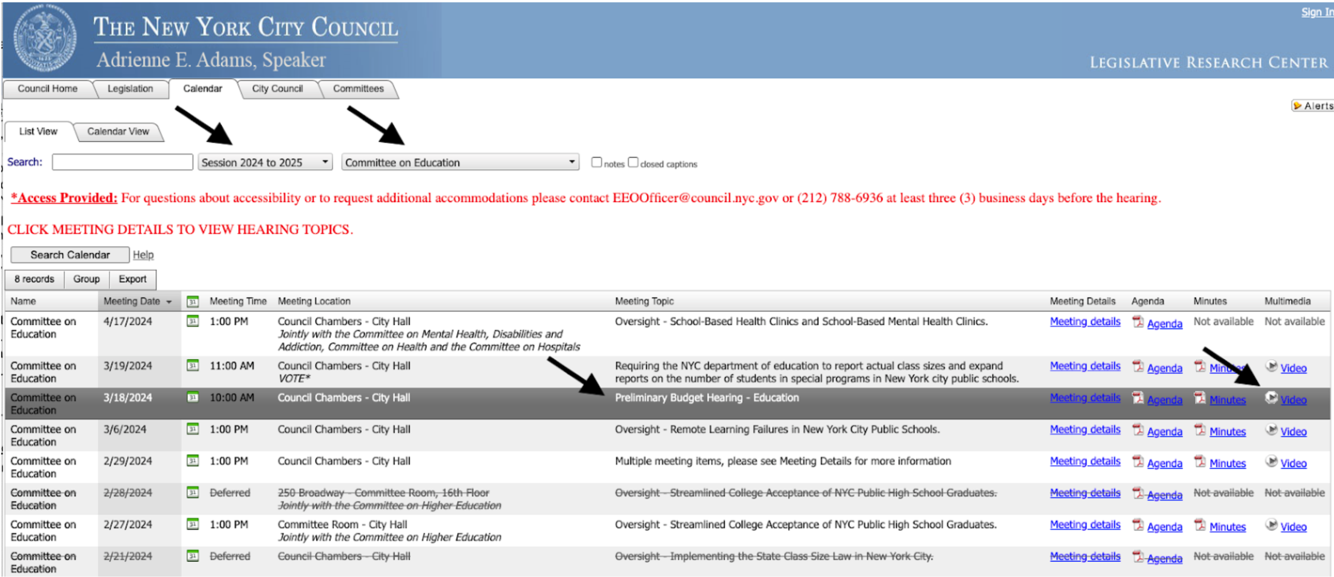Click the Group button
The width and height of the screenshot is (1334, 577).
(86, 279)
